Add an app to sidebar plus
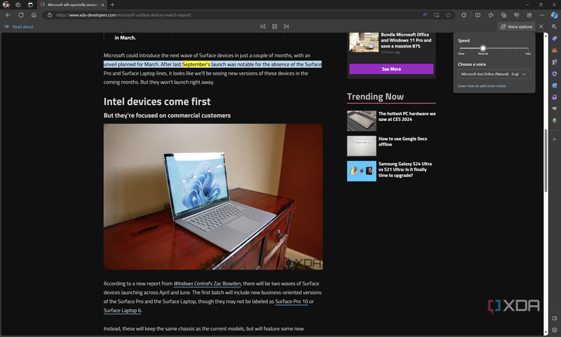The width and height of the screenshot is (561, 337). click(x=554, y=139)
